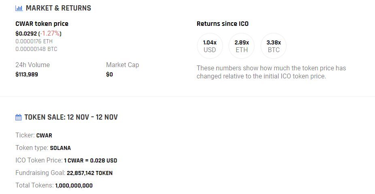The width and height of the screenshot is (375, 194).
Task: Click the bar chart icon beside Market & Returns
Action: tap(19, 8)
